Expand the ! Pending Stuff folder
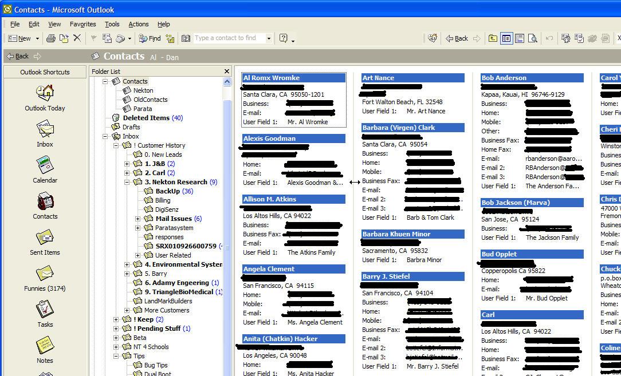The width and height of the screenshot is (621, 376). point(116,328)
